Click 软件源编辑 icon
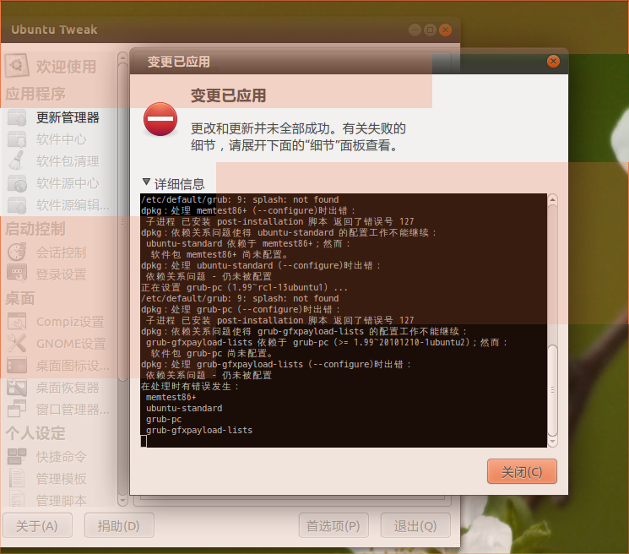 [17, 205]
